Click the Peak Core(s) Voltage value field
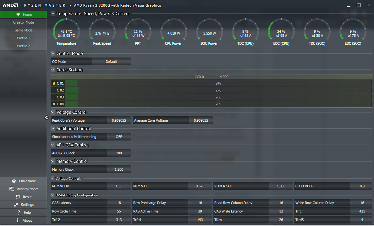The height and width of the screenshot is (226, 374). point(119,120)
